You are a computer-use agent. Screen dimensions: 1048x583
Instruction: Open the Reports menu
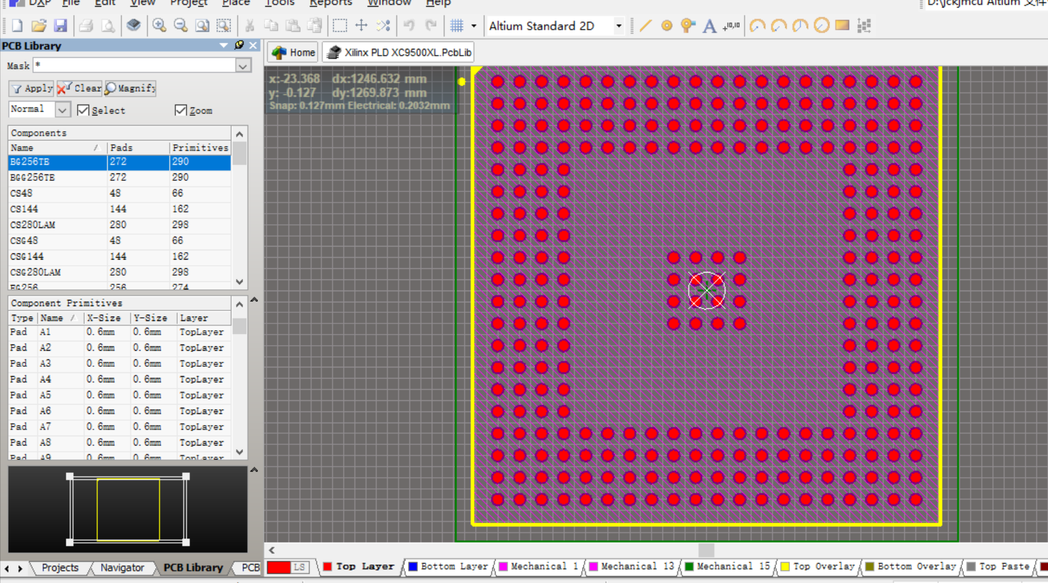pos(331,3)
